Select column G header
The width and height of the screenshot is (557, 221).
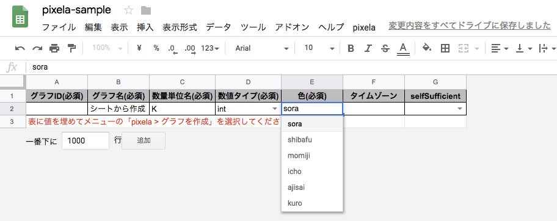click(x=435, y=82)
